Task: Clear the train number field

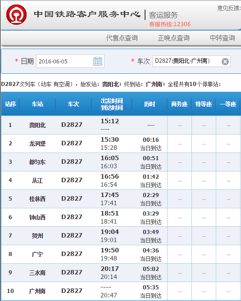Action: click(225, 62)
